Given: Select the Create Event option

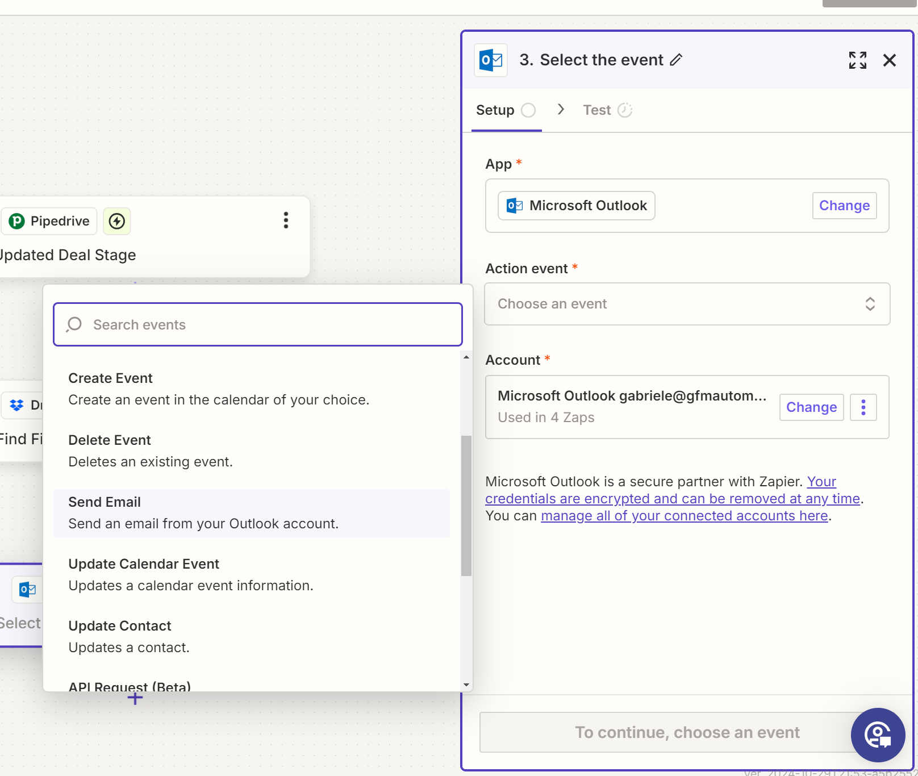Looking at the screenshot, I should [x=252, y=389].
